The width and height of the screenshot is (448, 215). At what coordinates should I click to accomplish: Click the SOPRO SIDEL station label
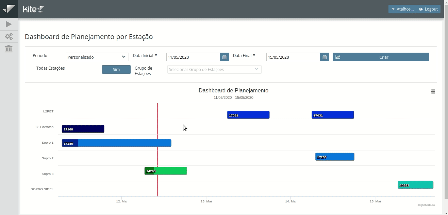tap(42, 189)
